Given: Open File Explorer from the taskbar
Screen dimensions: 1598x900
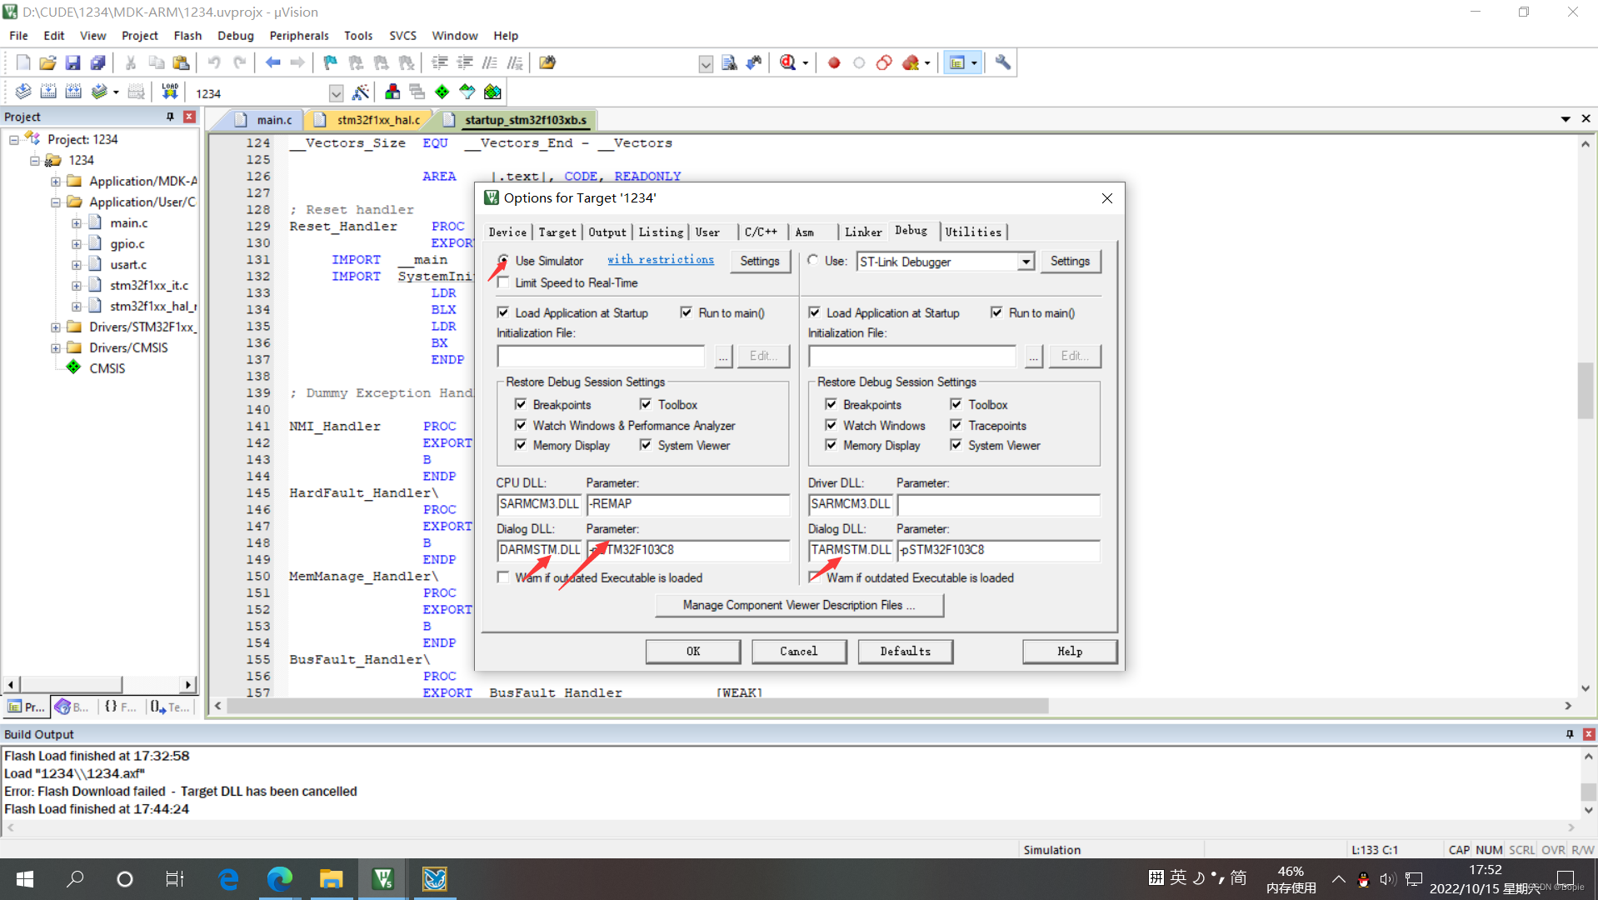Looking at the screenshot, I should point(331,878).
